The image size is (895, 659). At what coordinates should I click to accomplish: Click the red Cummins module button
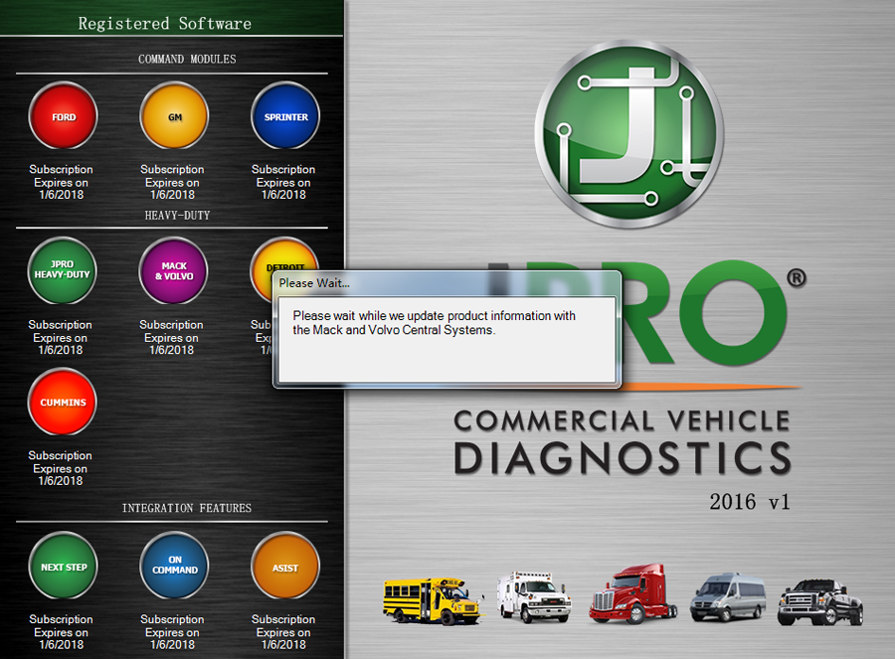tap(64, 403)
